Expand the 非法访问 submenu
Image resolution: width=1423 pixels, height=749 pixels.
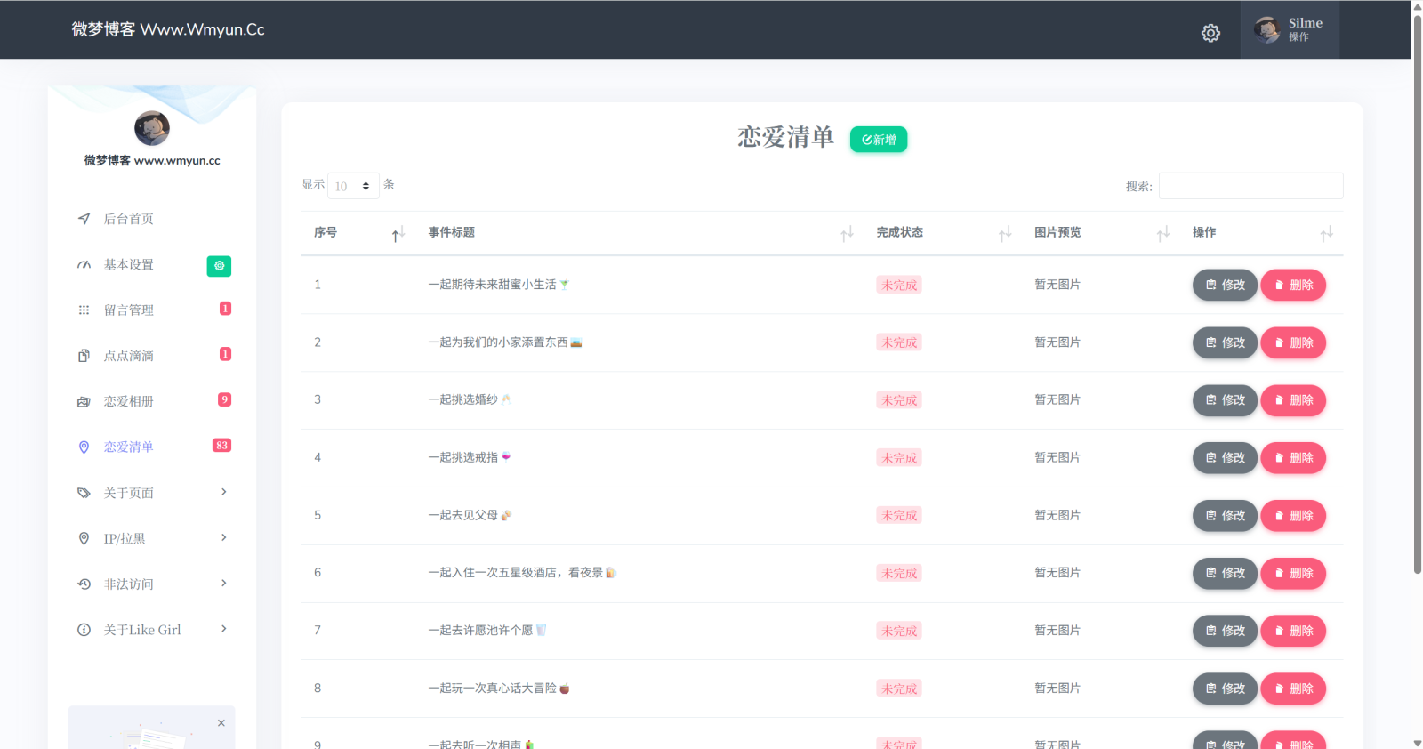coord(152,584)
